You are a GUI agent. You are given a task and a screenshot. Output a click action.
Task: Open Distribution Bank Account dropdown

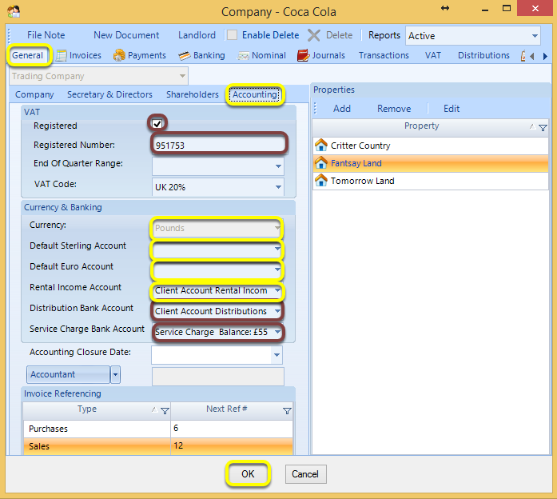click(x=277, y=311)
